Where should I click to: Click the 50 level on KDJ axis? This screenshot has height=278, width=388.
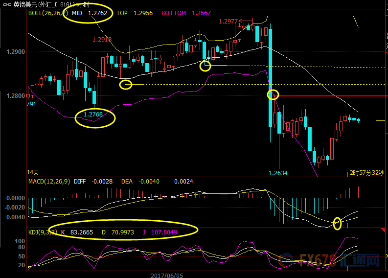[x=22, y=256]
